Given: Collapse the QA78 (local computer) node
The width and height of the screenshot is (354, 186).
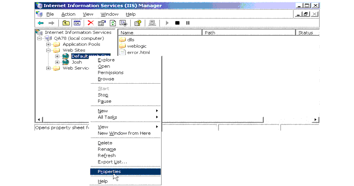Looking at the screenshot, I should point(39,39).
